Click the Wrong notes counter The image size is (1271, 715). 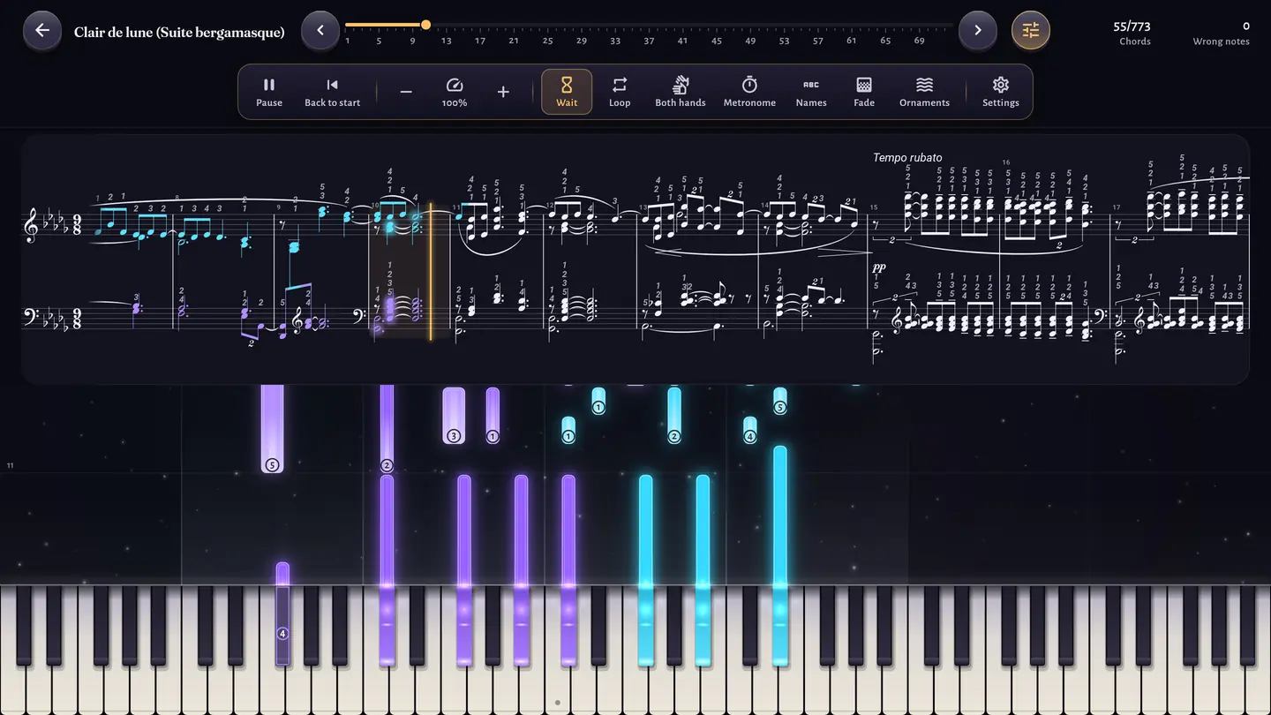1222,34
